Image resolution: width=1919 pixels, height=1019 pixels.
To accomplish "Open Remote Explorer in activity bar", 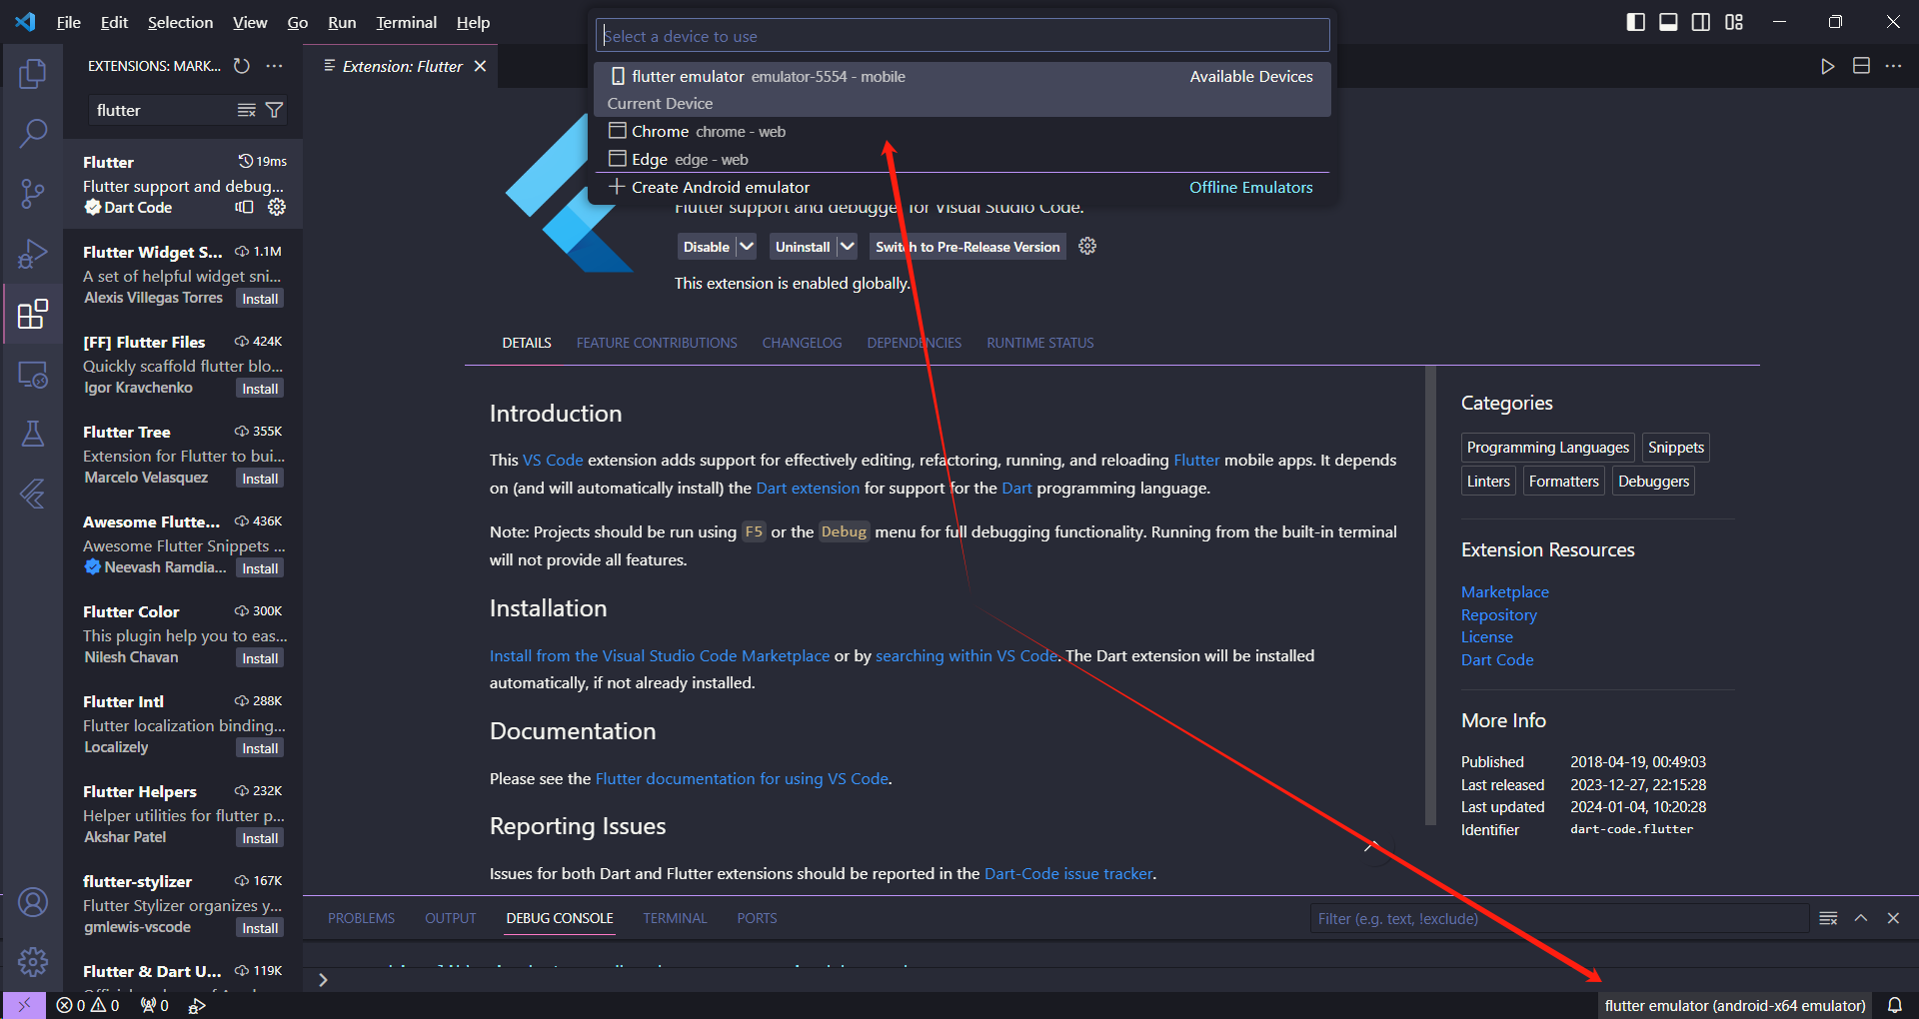I will pyautogui.click(x=33, y=375).
